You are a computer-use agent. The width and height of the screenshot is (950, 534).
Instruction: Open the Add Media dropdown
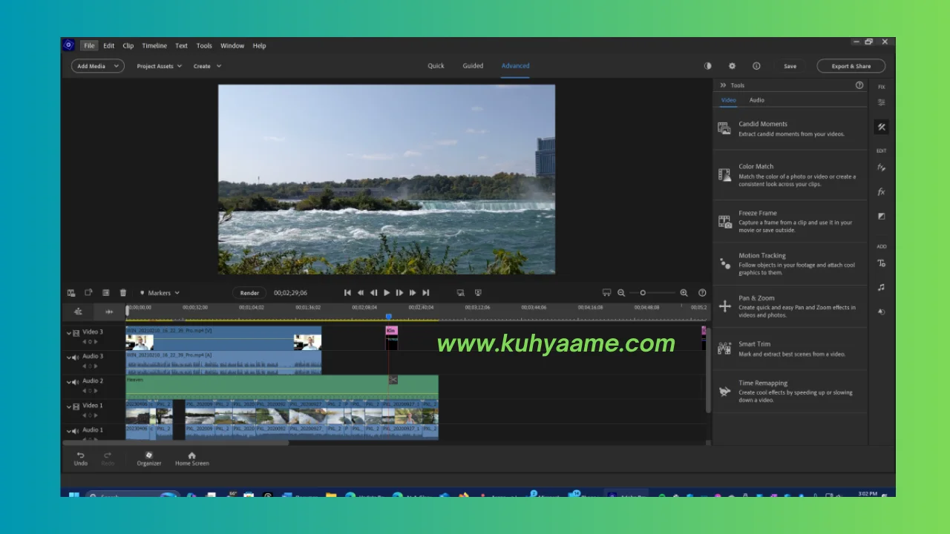click(x=97, y=66)
